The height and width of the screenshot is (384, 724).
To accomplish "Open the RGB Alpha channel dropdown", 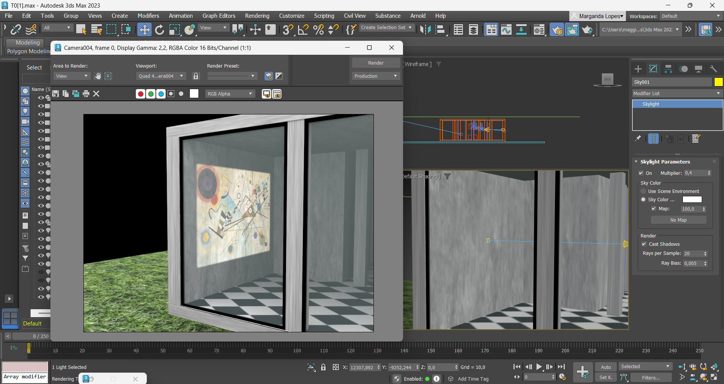I will 230,94.
